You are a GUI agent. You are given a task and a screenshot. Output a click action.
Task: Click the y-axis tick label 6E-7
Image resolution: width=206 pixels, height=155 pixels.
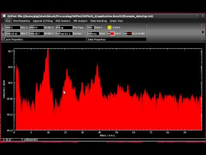tap(10, 51)
